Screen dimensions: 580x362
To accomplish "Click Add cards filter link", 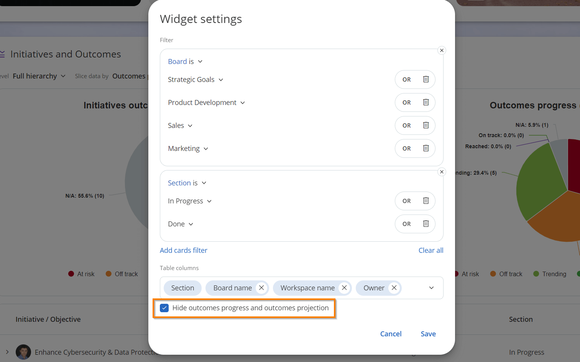I will (184, 250).
